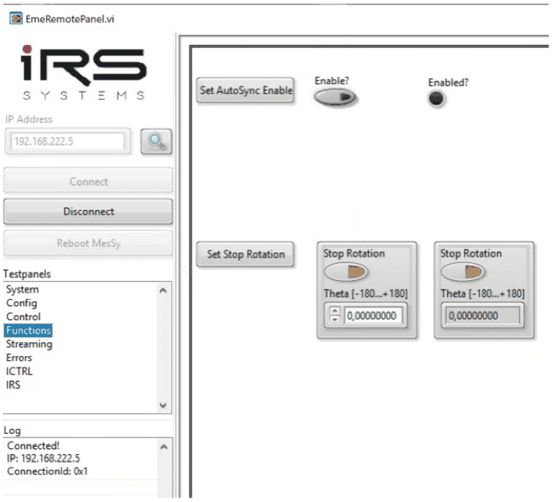The image size is (553, 502).
Task: Click the read-only Theta indicator field
Action: (483, 316)
